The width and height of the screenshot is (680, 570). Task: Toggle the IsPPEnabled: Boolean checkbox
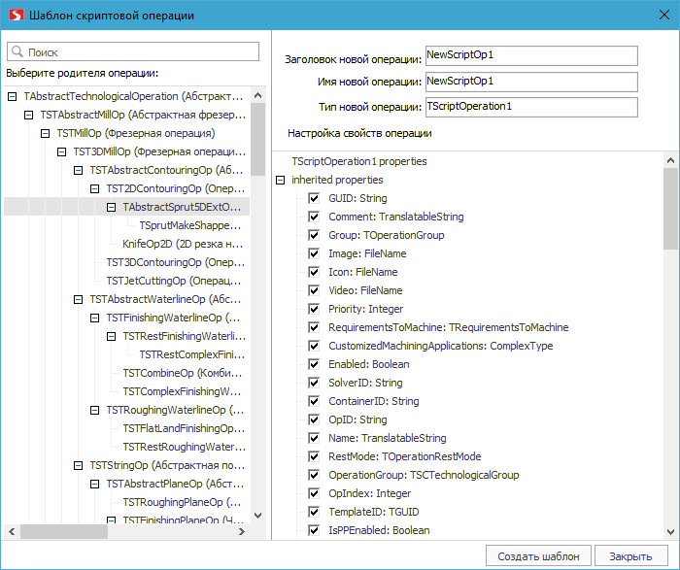tap(314, 530)
